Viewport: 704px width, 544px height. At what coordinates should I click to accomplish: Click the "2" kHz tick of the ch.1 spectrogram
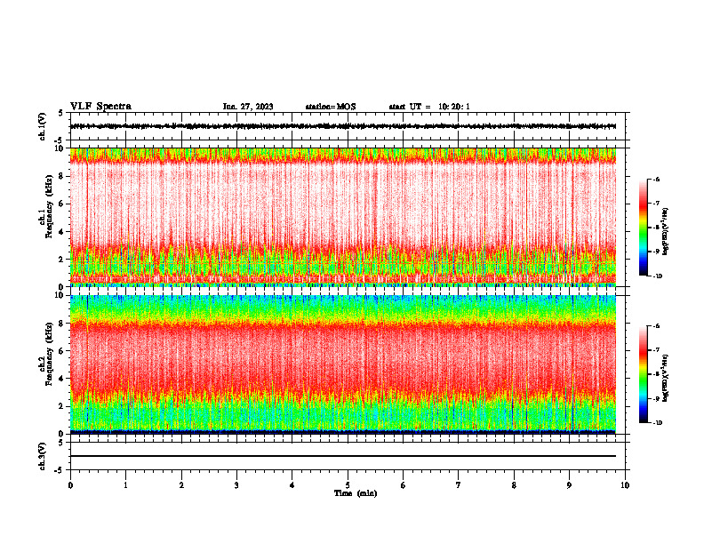(62, 259)
